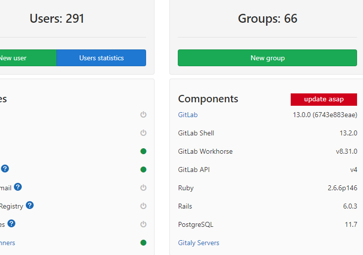Viewport: 363px width, 255px height.
Task: Select GitLab Shell version 13.2.0
Action: (x=348, y=133)
